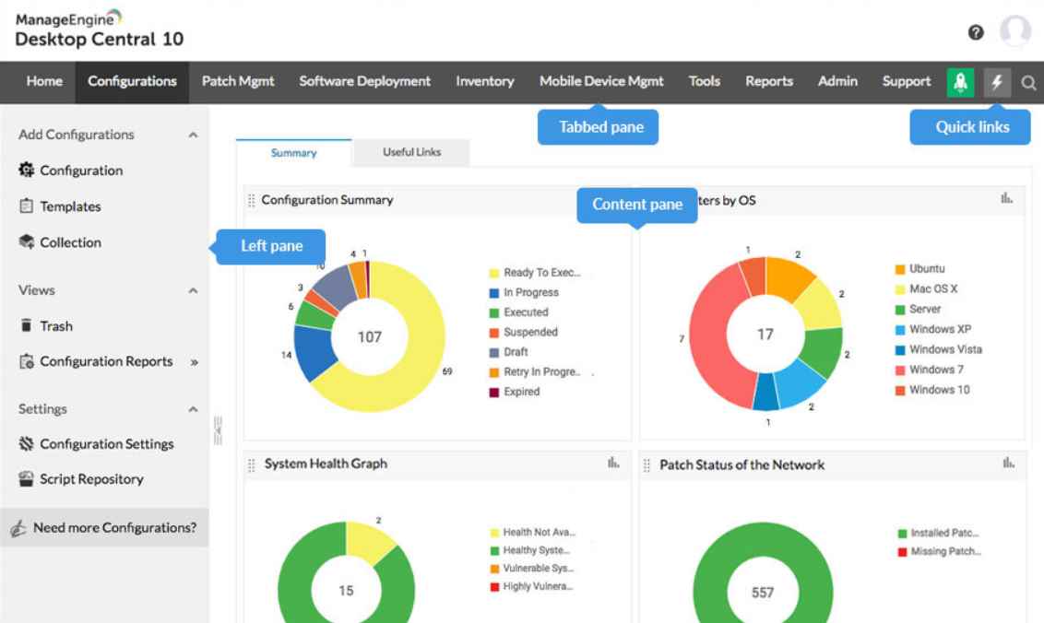
Task: Click the Templates clipboard icon
Action: [x=26, y=206]
